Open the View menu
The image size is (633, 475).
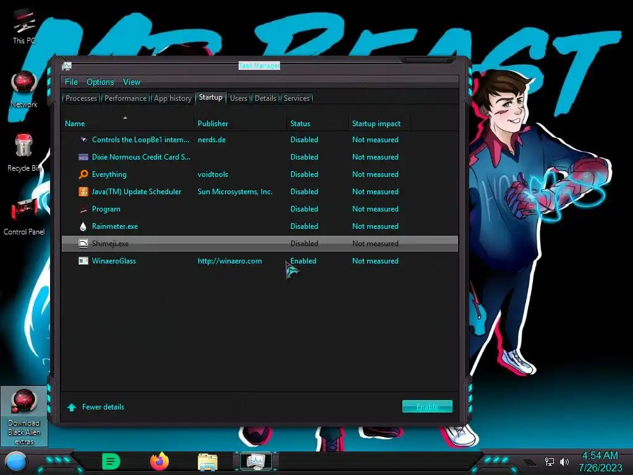(x=132, y=82)
